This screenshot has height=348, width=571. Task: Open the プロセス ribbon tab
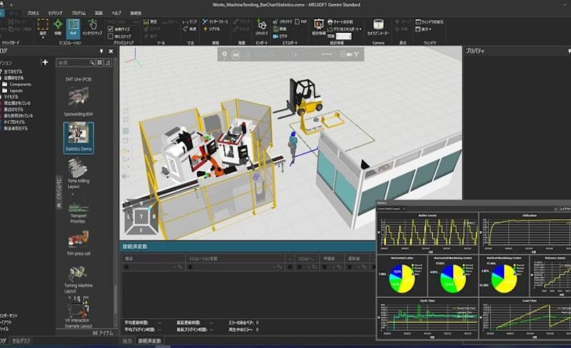33,13
